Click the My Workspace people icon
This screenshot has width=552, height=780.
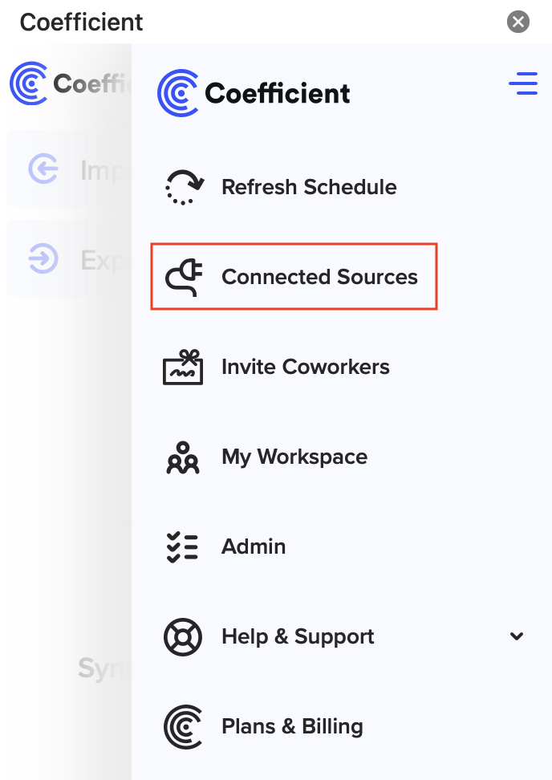point(183,457)
